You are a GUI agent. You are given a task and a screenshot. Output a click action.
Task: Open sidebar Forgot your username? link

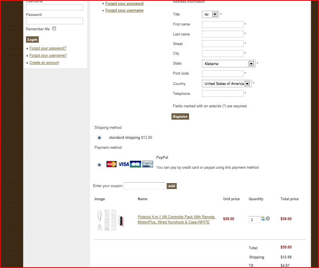click(x=48, y=55)
